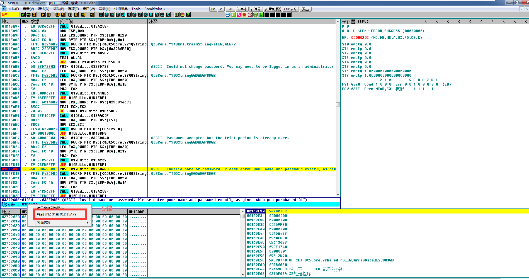Click the hex dump scroll up arrow

242,212
